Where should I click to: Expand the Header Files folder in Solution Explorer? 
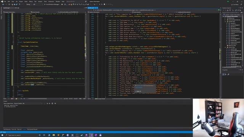(225, 22)
